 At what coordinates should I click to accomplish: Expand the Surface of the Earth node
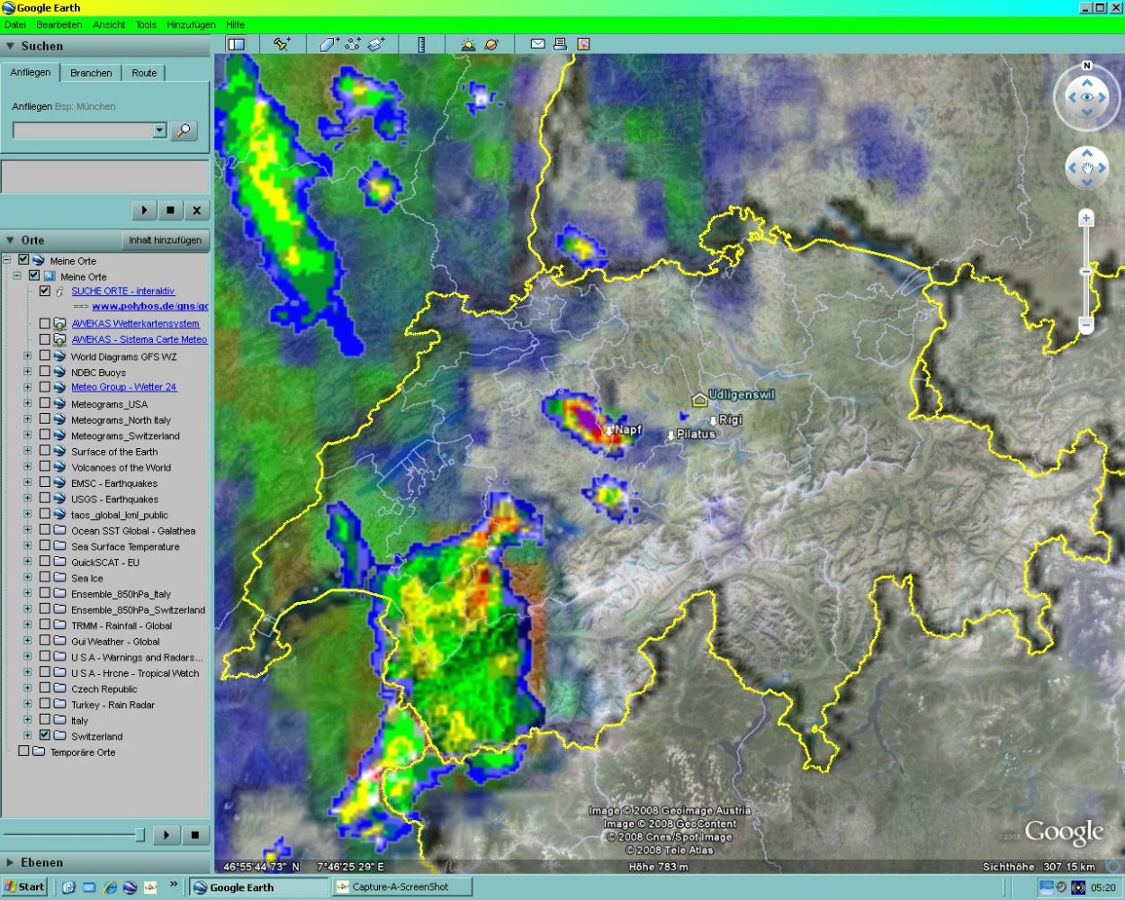[27, 451]
